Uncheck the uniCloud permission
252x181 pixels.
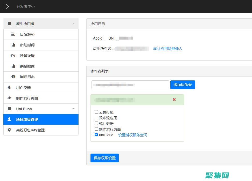(96, 134)
